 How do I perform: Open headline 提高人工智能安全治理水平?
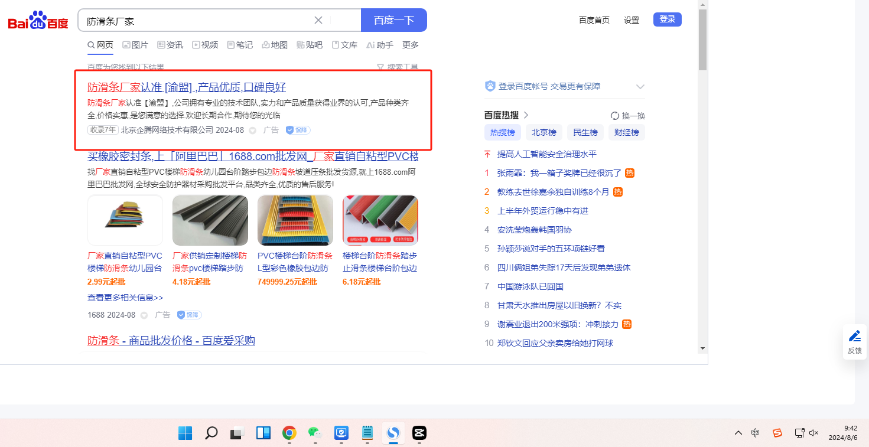tap(547, 154)
